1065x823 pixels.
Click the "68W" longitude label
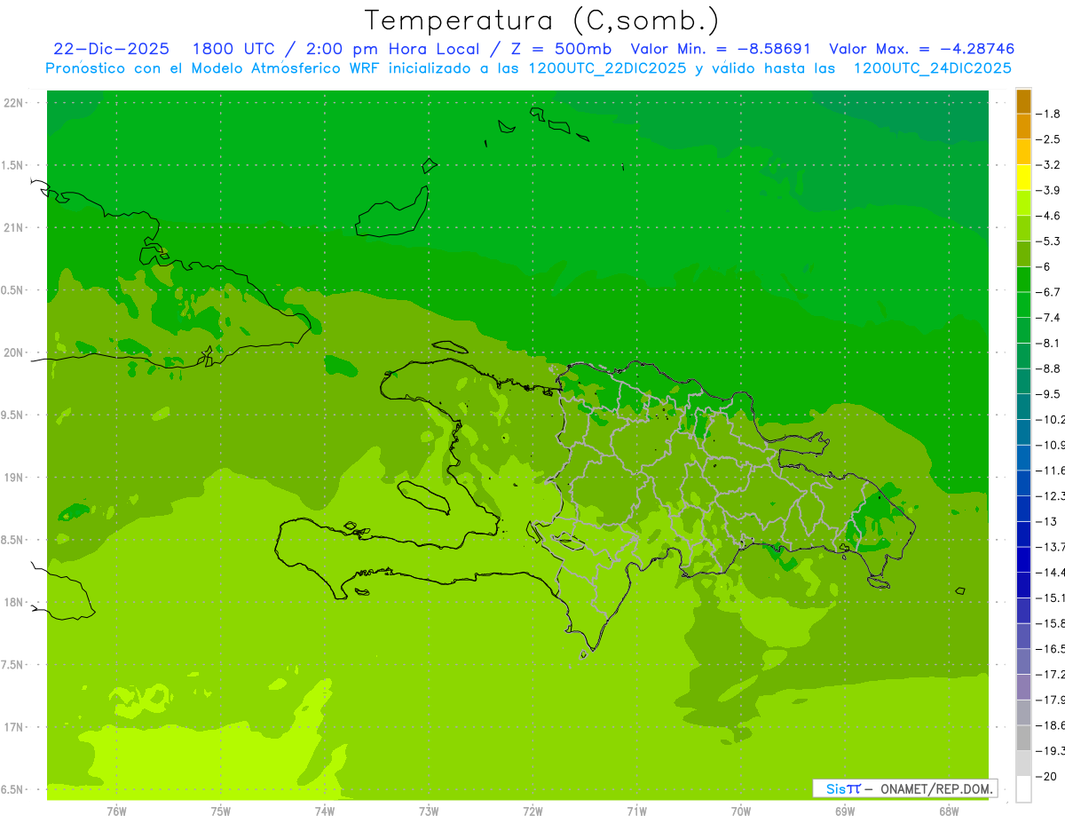949,811
